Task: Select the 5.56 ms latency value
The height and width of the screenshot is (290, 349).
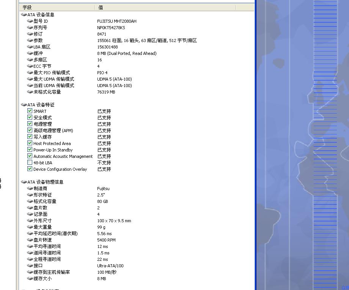Action: click(104, 234)
